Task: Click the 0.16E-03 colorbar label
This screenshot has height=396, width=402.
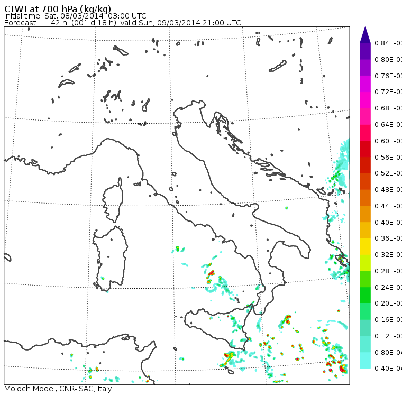Action: 388,320
